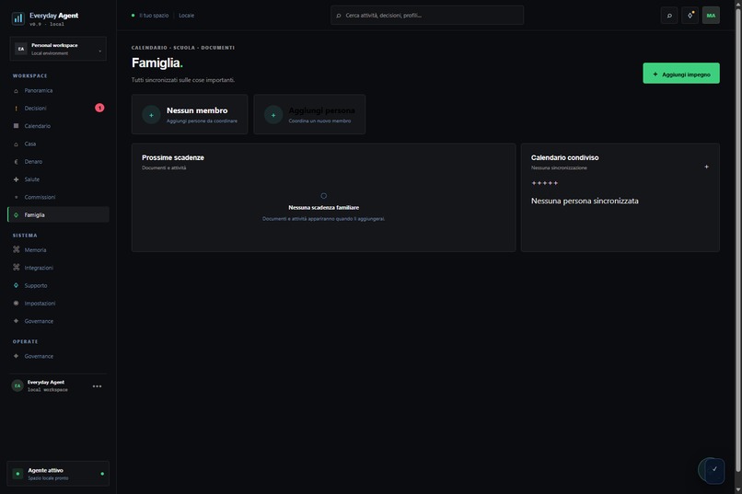Click the floating checkmark button
This screenshot has width=742, height=494.
tap(714, 470)
